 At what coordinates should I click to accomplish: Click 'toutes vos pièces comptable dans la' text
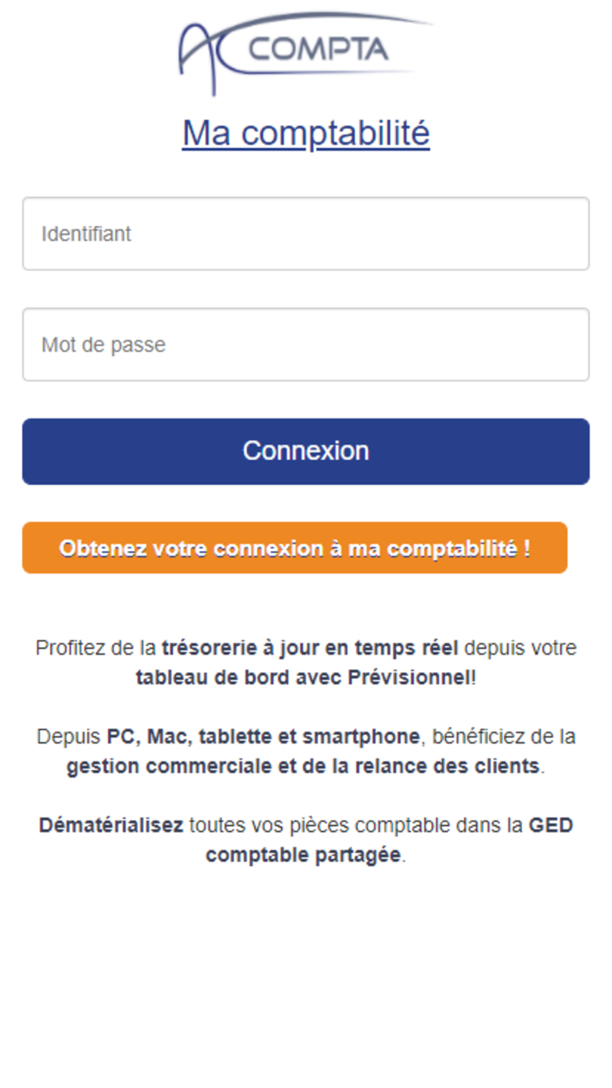(x=356, y=825)
